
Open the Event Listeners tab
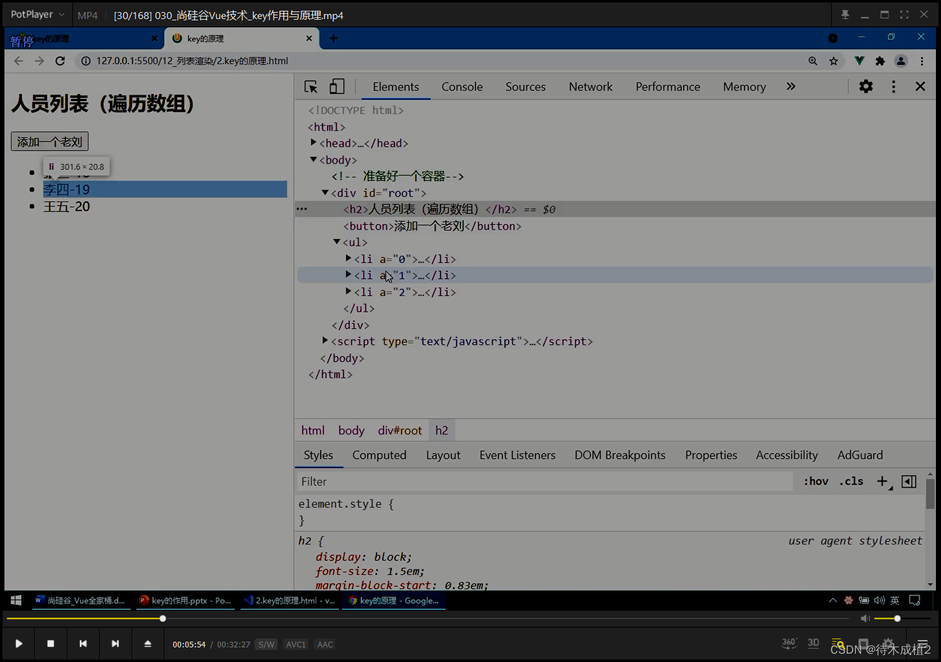[x=517, y=455]
